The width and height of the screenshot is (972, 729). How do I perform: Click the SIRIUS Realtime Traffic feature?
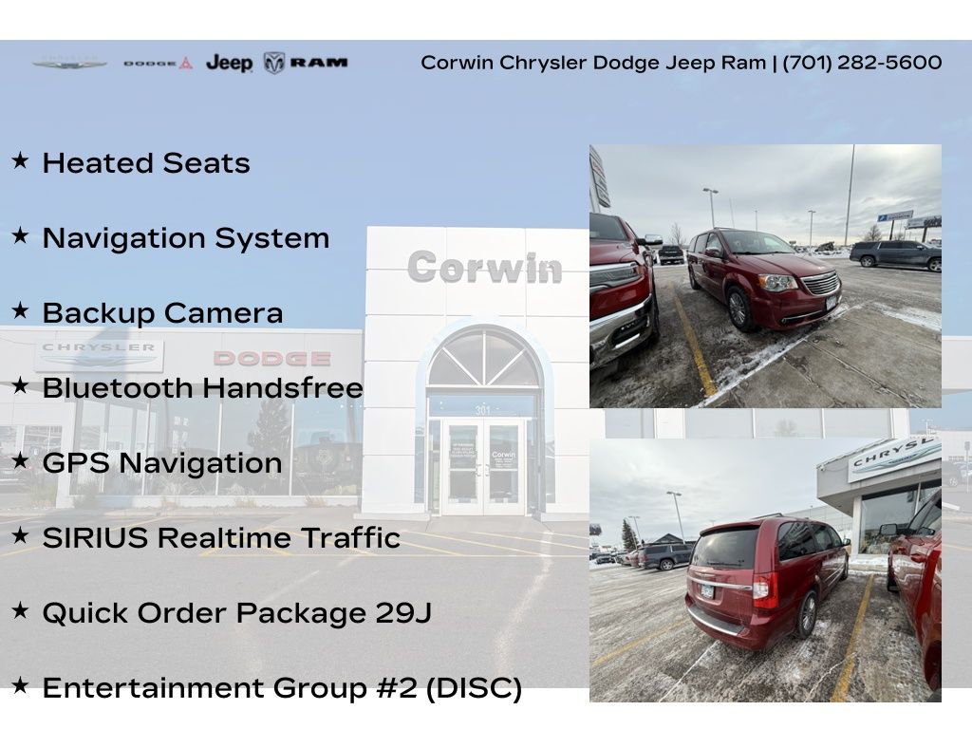(221, 538)
